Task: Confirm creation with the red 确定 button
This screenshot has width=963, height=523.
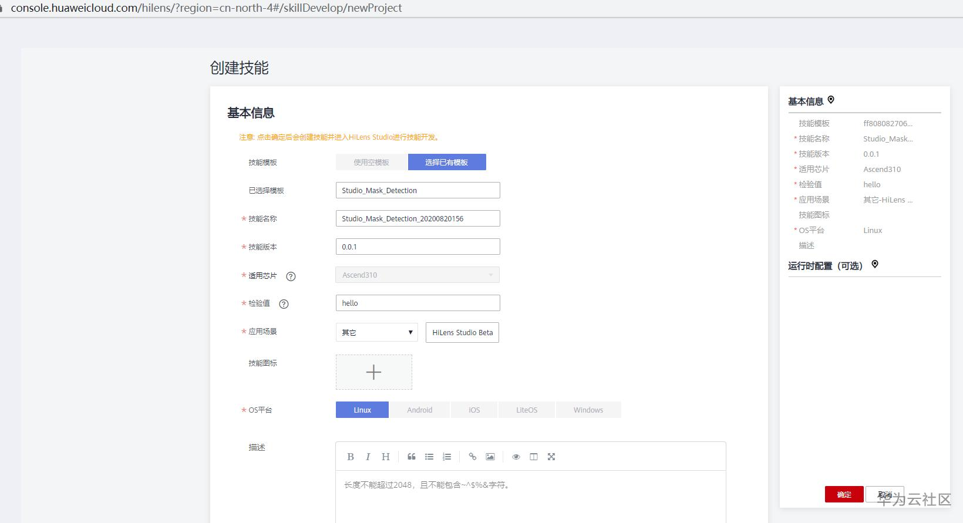Action: point(844,494)
